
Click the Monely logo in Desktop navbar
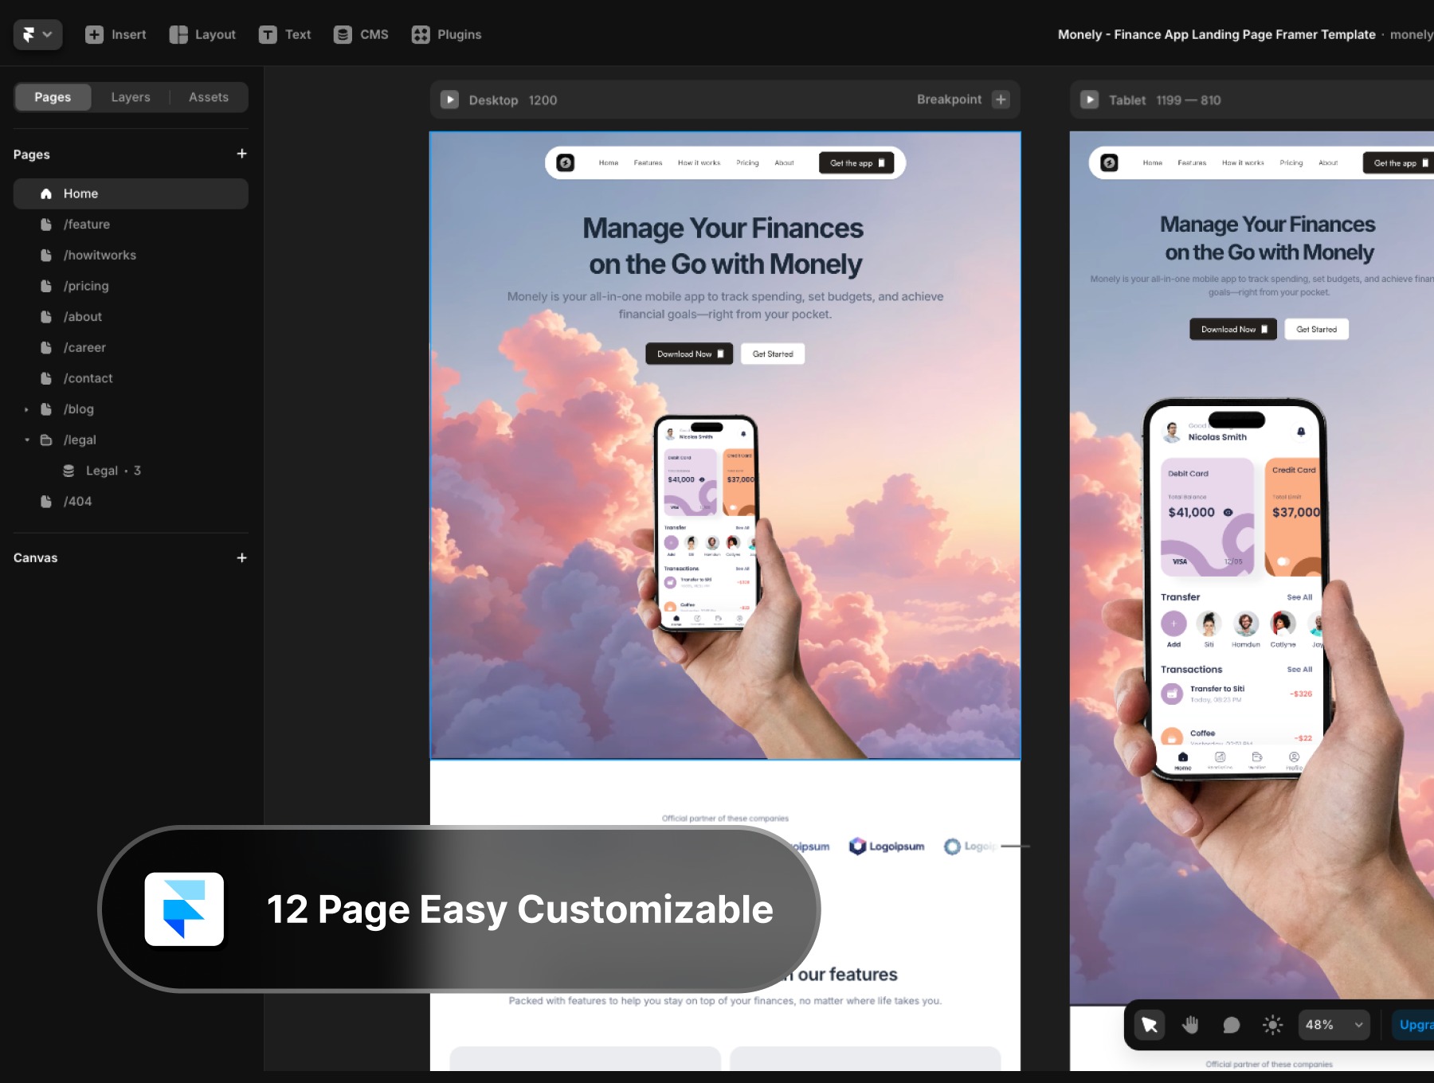click(x=565, y=162)
